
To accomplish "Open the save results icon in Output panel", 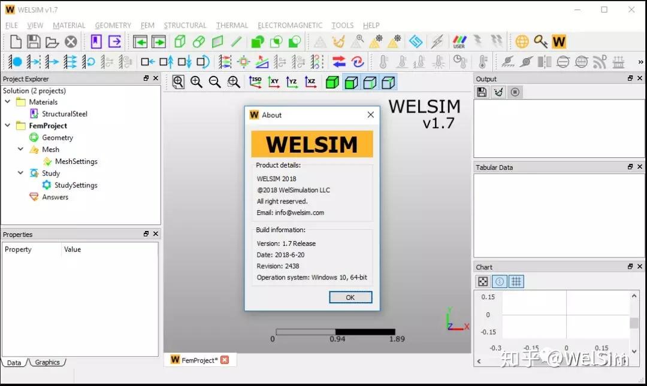I will (482, 92).
